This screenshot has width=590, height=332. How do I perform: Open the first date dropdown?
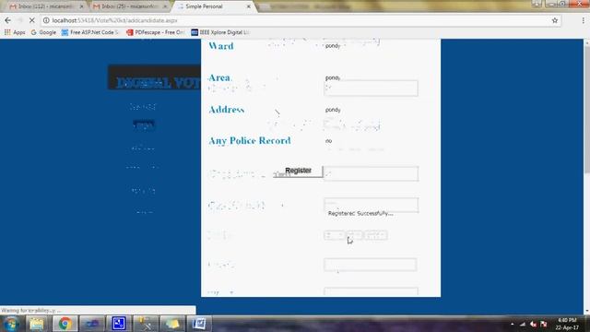[334, 235]
